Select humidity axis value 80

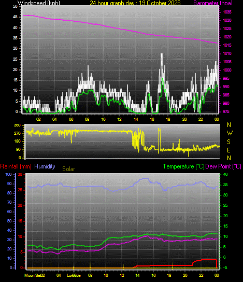point(9,193)
